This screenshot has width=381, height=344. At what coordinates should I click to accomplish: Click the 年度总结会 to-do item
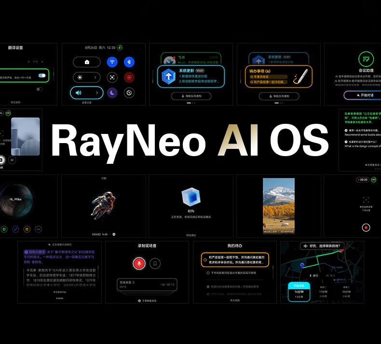269,77
